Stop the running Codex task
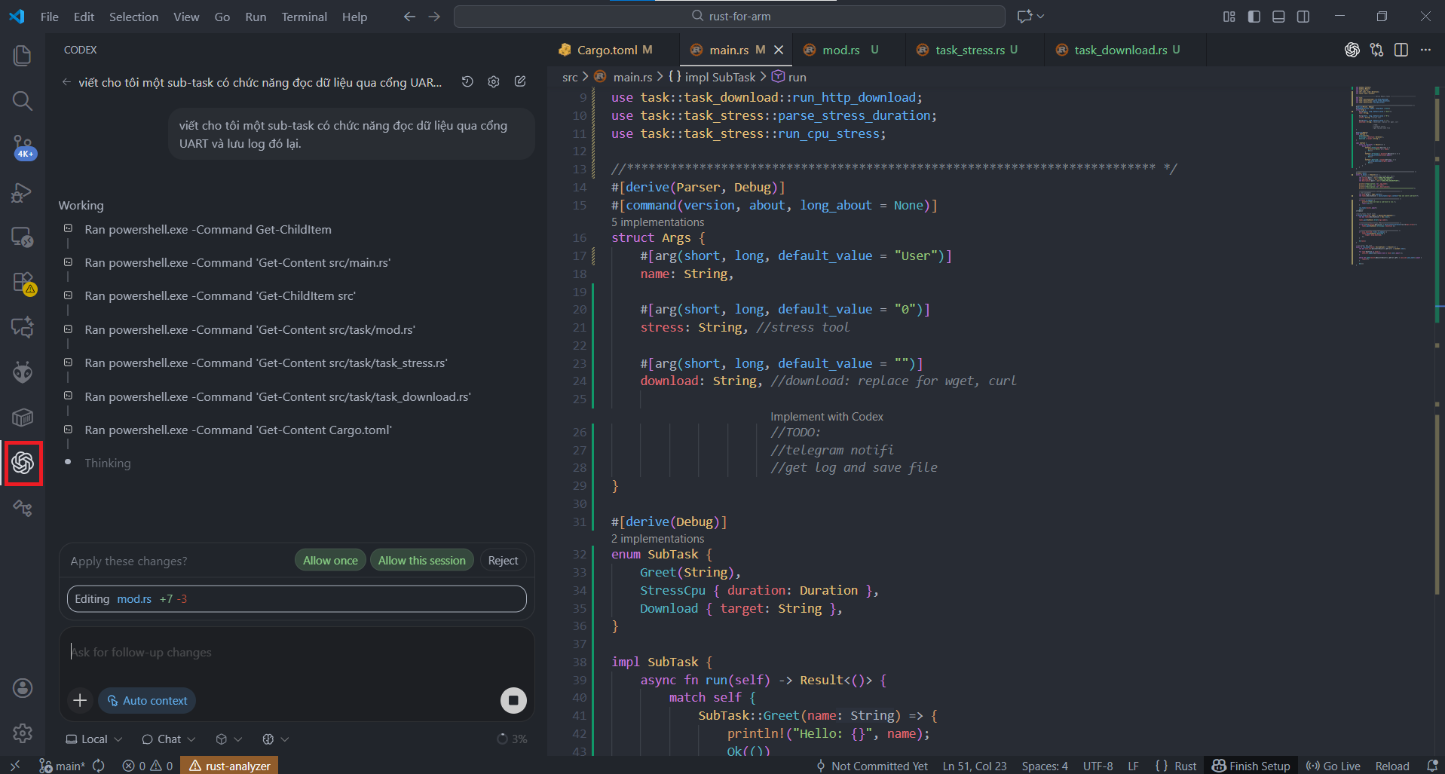Image resolution: width=1445 pixels, height=774 pixels. [513, 700]
